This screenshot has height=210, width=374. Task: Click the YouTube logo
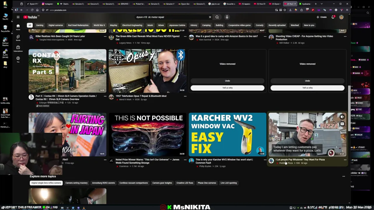pos(30,17)
